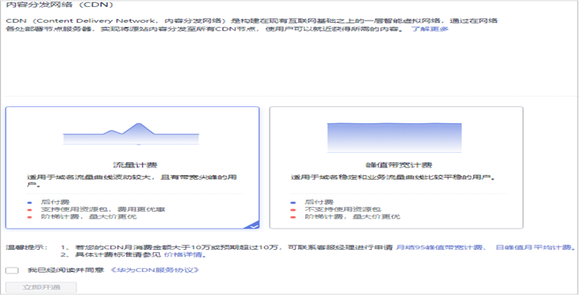The height and width of the screenshot is (295, 580).
Task: Select the 流量计费 billing card
Action: (x=132, y=167)
